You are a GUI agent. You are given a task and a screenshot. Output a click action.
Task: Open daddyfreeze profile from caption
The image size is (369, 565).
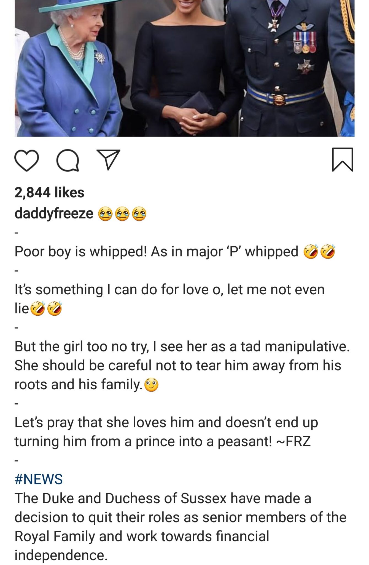[54, 214]
